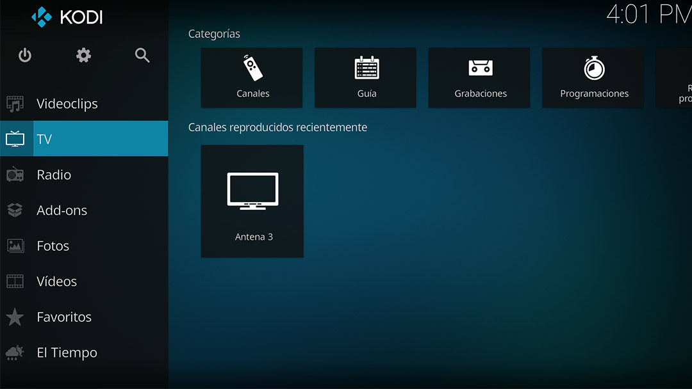Screen dimensions: 692x389
Task: Select the Grabaciones cassette tile
Action: click(480, 77)
